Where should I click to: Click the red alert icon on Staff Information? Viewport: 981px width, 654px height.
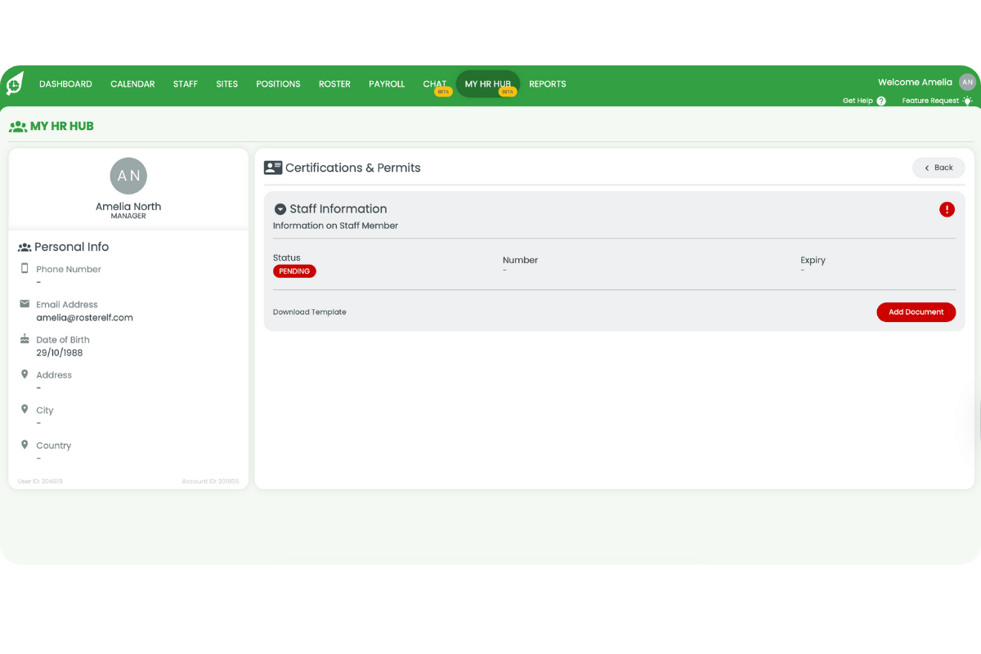pos(947,209)
